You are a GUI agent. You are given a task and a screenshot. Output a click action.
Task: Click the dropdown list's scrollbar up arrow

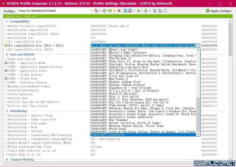[198, 50]
